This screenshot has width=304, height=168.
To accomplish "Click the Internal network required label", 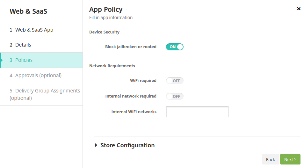I will coord(131,96).
